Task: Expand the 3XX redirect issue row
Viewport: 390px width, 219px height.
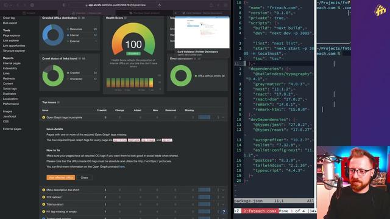Action: (x=223, y=197)
